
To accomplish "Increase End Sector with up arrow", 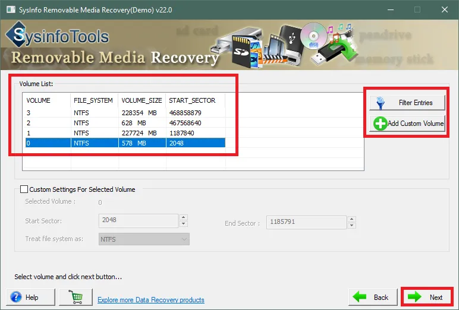I will (x=351, y=219).
